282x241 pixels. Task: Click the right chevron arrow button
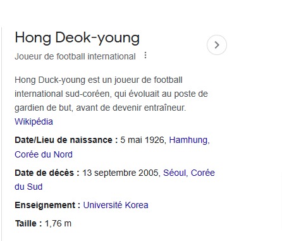click(x=217, y=45)
